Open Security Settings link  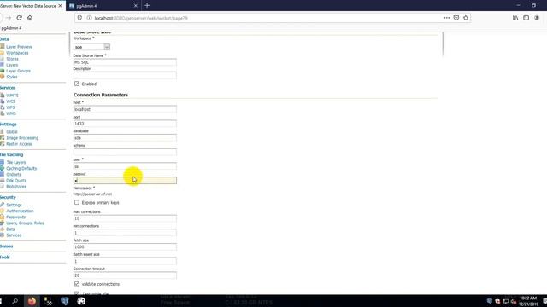[x=14, y=205]
